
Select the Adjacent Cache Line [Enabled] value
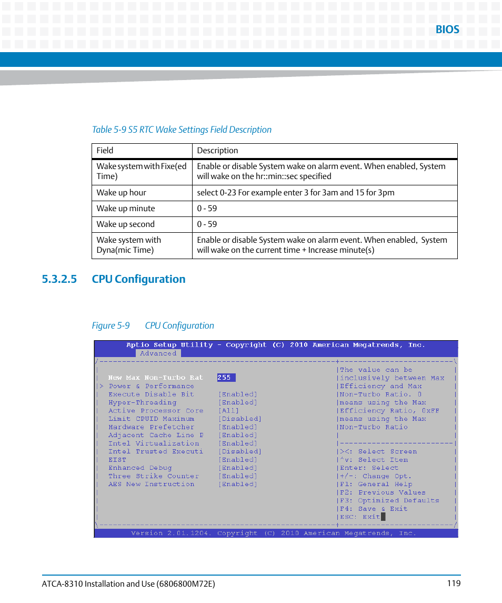[237, 435]
